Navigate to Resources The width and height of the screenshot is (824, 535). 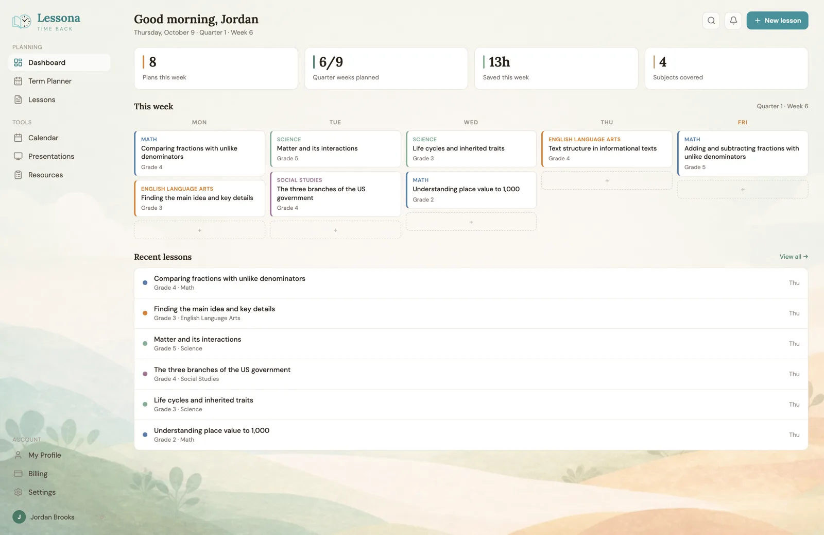59,175
